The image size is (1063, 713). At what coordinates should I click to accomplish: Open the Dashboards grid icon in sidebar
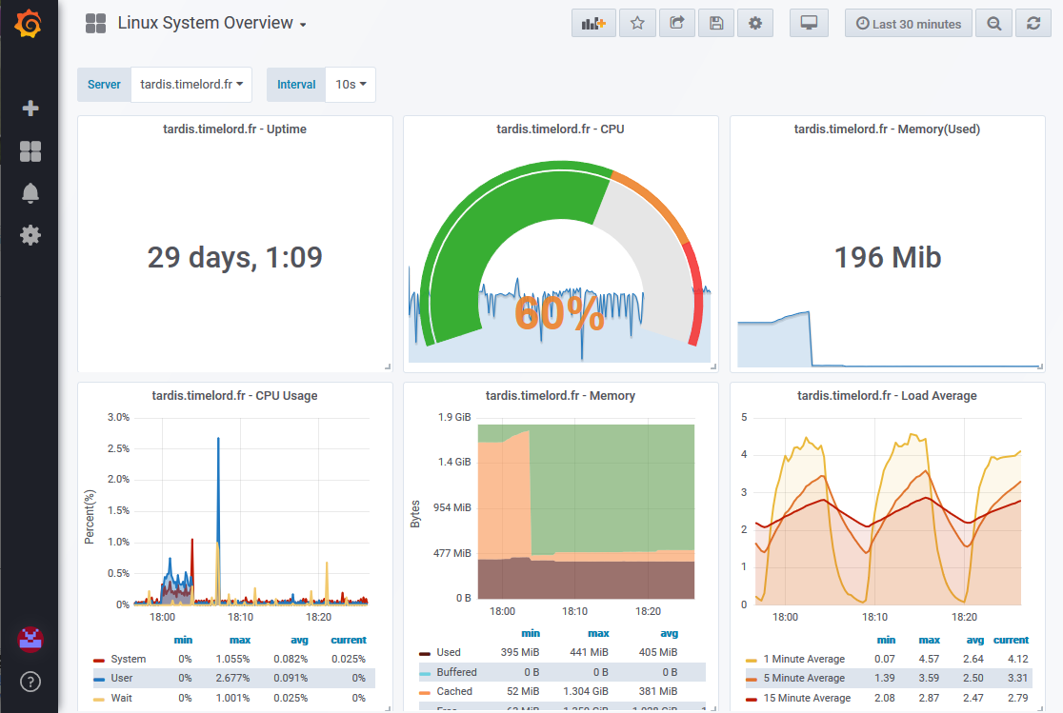click(x=30, y=151)
